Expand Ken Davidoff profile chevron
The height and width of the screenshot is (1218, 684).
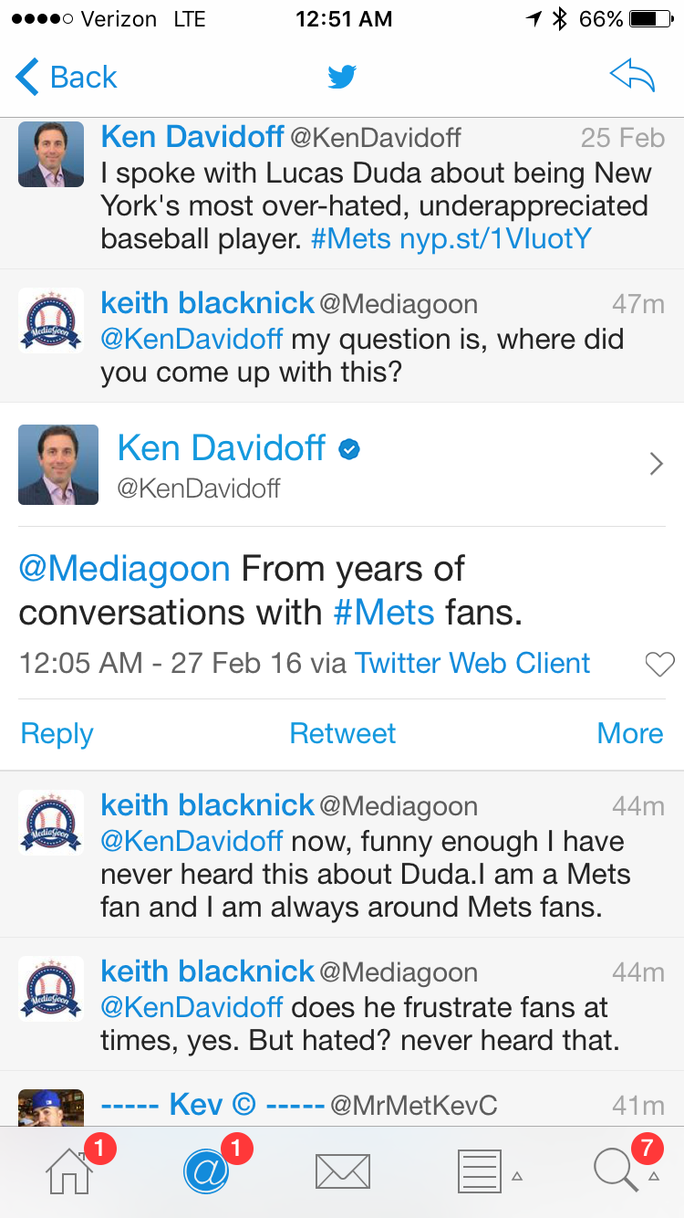point(656,465)
